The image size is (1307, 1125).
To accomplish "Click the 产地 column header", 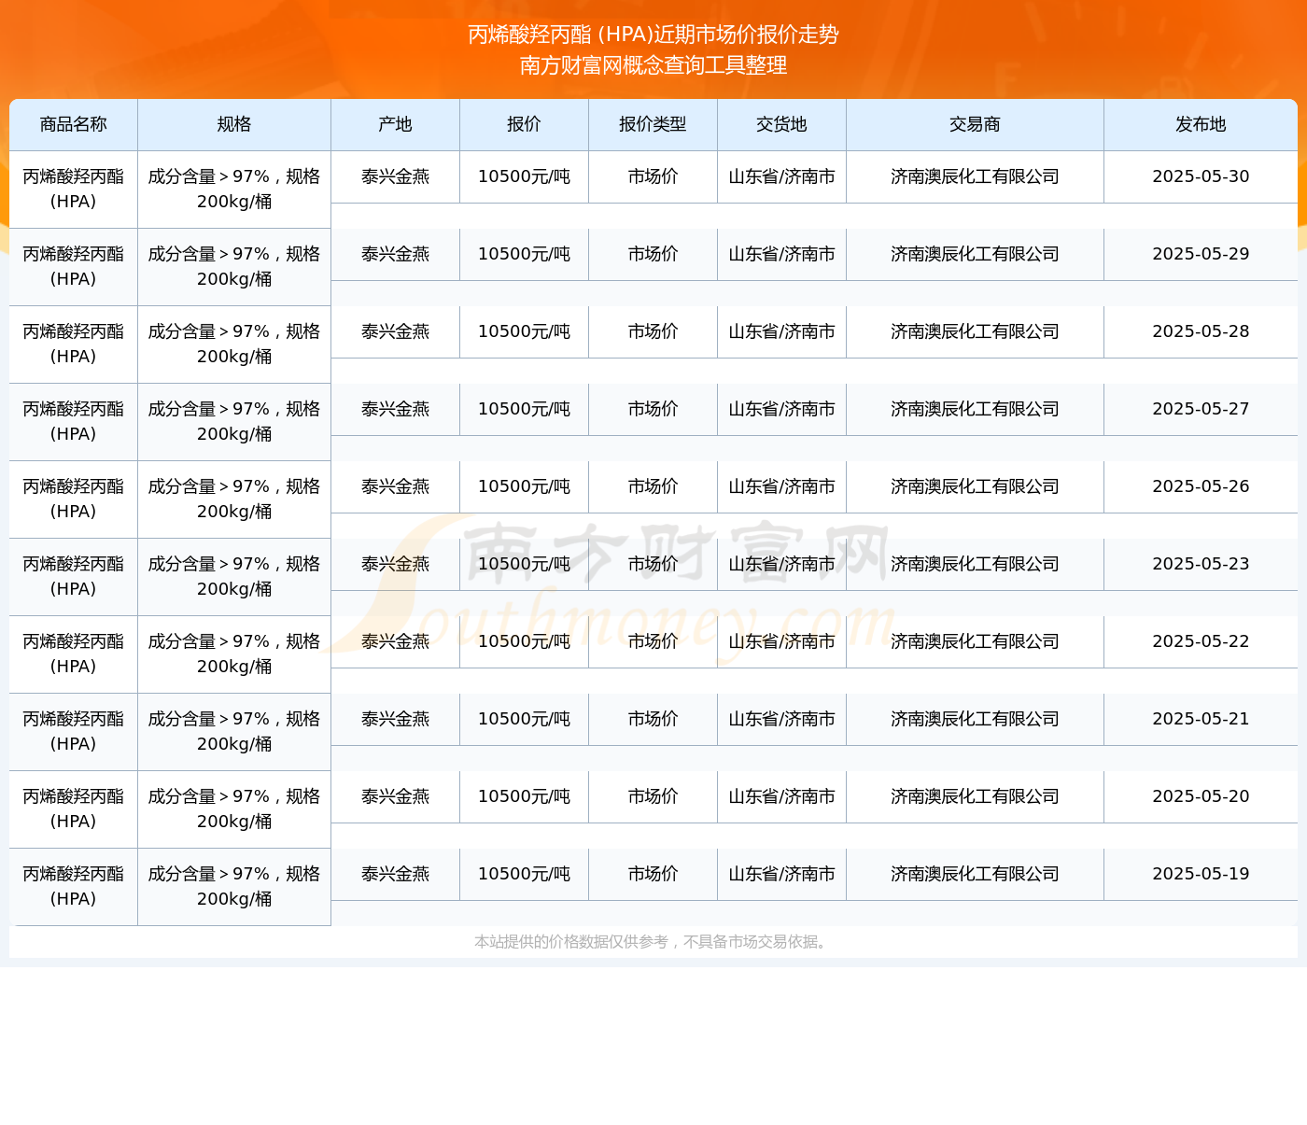I will (396, 124).
